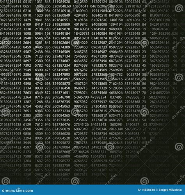
Task: Click the Sergey Milushkin author name
Action: tap(170, 190)
